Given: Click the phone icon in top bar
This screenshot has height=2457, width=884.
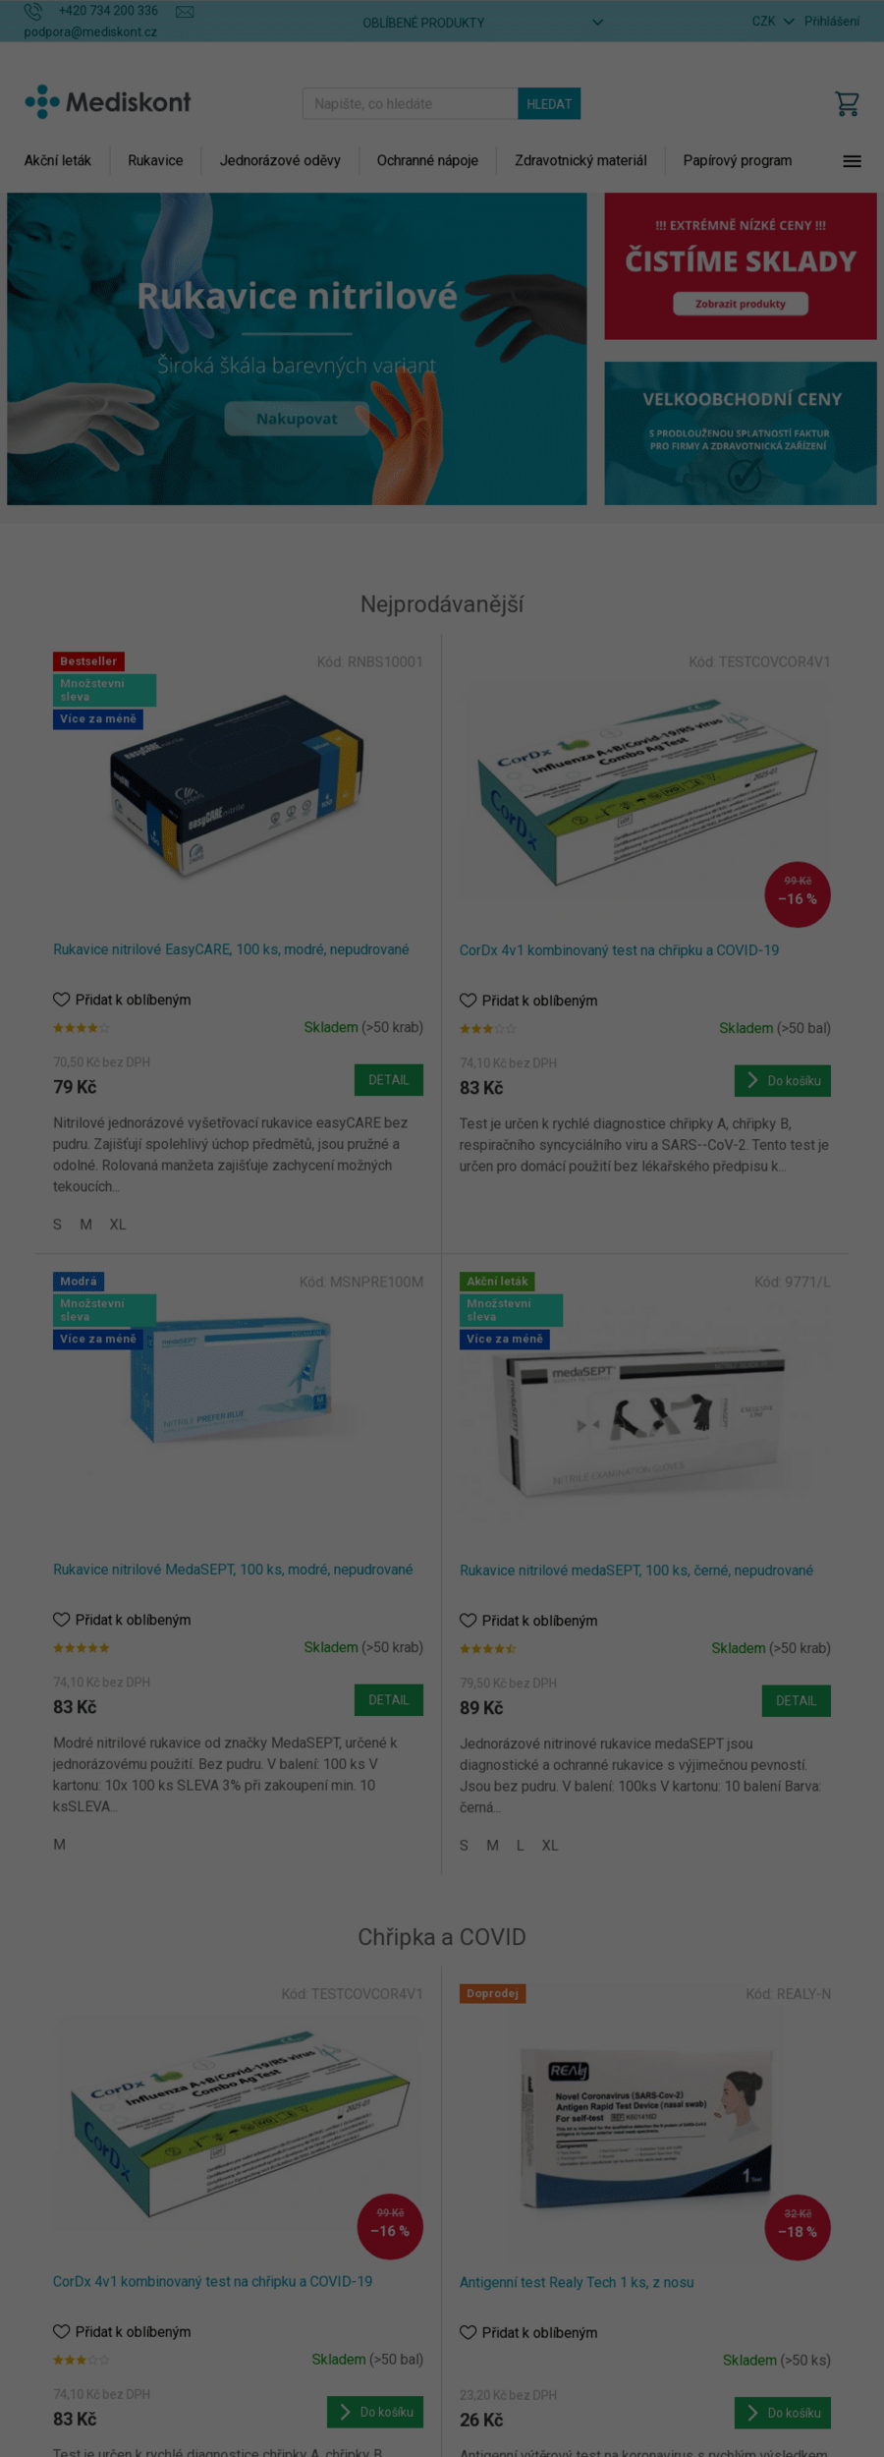Looking at the screenshot, I should click(33, 11).
